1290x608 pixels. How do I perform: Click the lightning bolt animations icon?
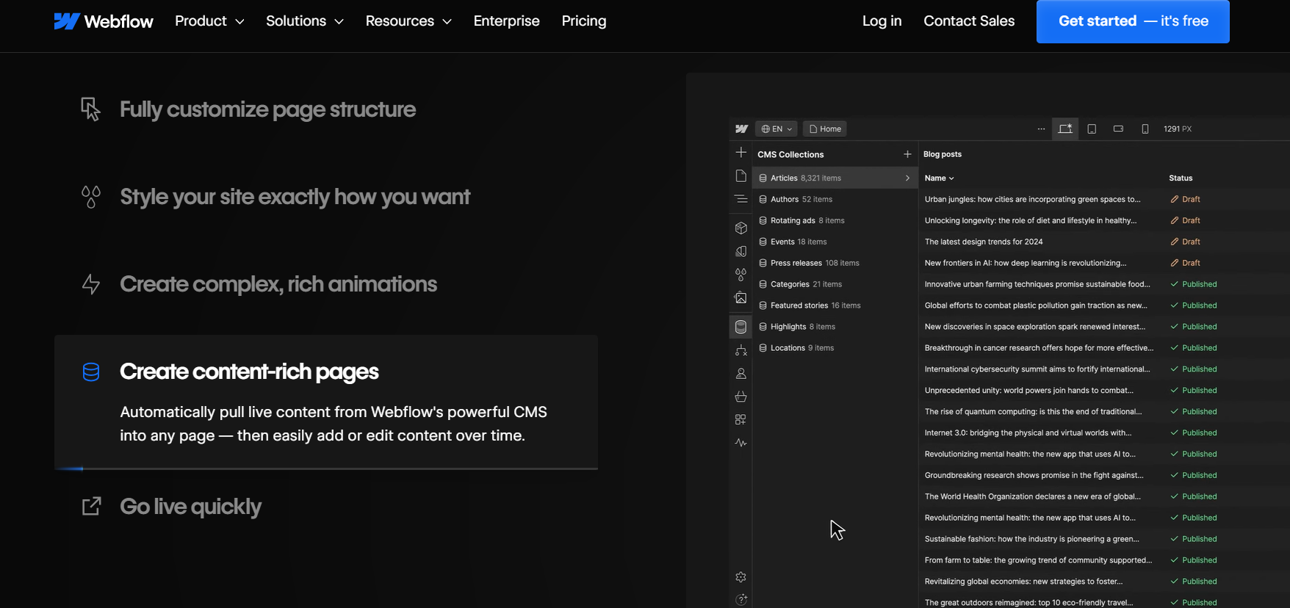coord(91,284)
